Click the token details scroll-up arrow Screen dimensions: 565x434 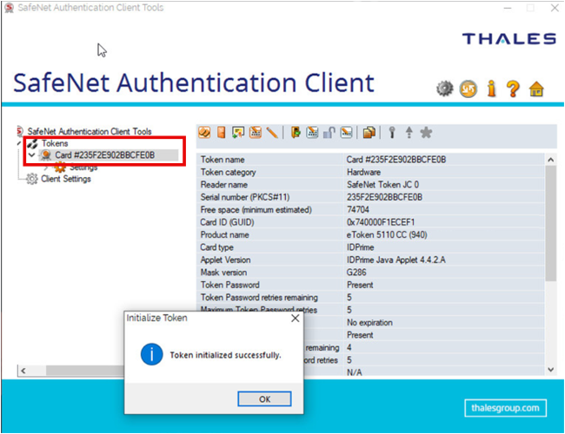[x=550, y=160]
